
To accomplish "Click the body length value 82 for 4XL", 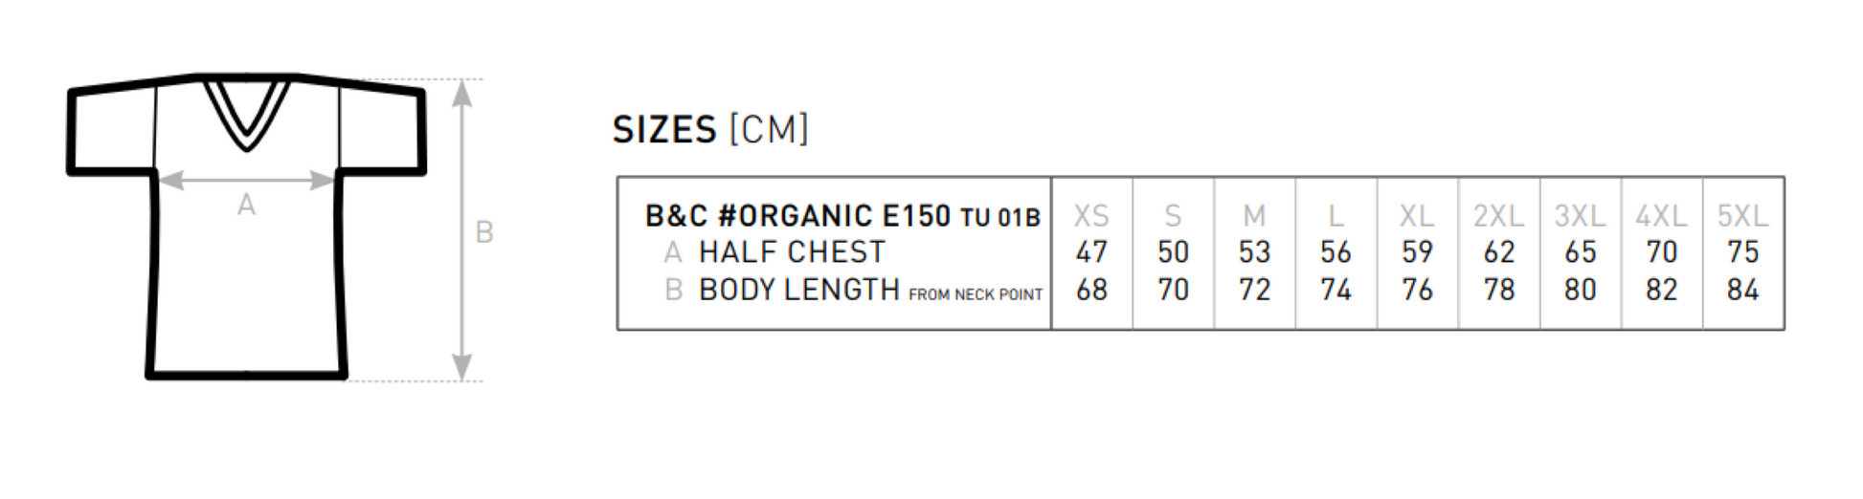I will [1661, 290].
